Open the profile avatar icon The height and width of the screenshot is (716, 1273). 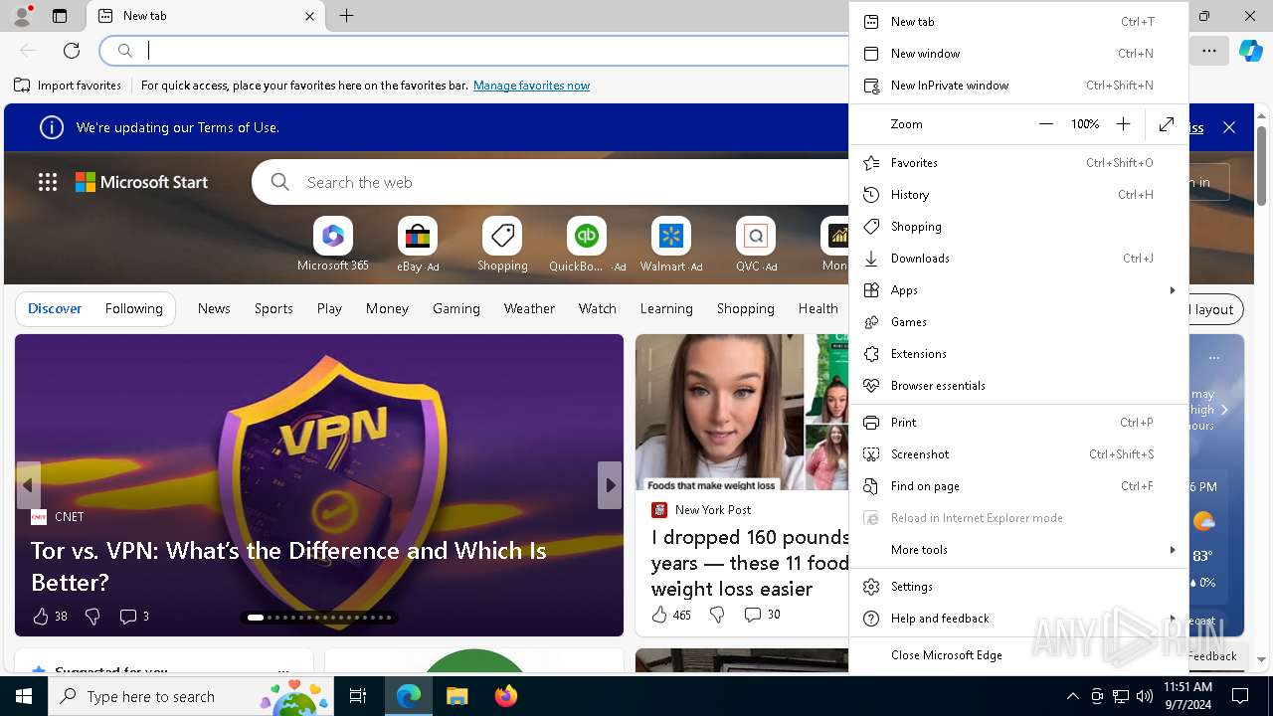point(21,16)
